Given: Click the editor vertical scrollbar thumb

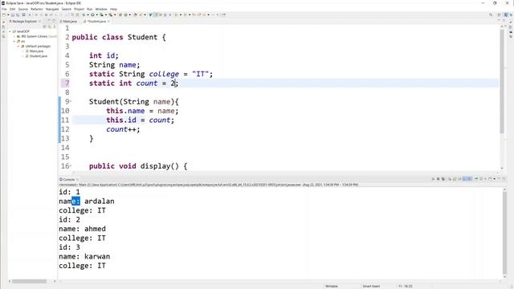Looking at the screenshot, I should pyautogui.click(x=502, y=81).
